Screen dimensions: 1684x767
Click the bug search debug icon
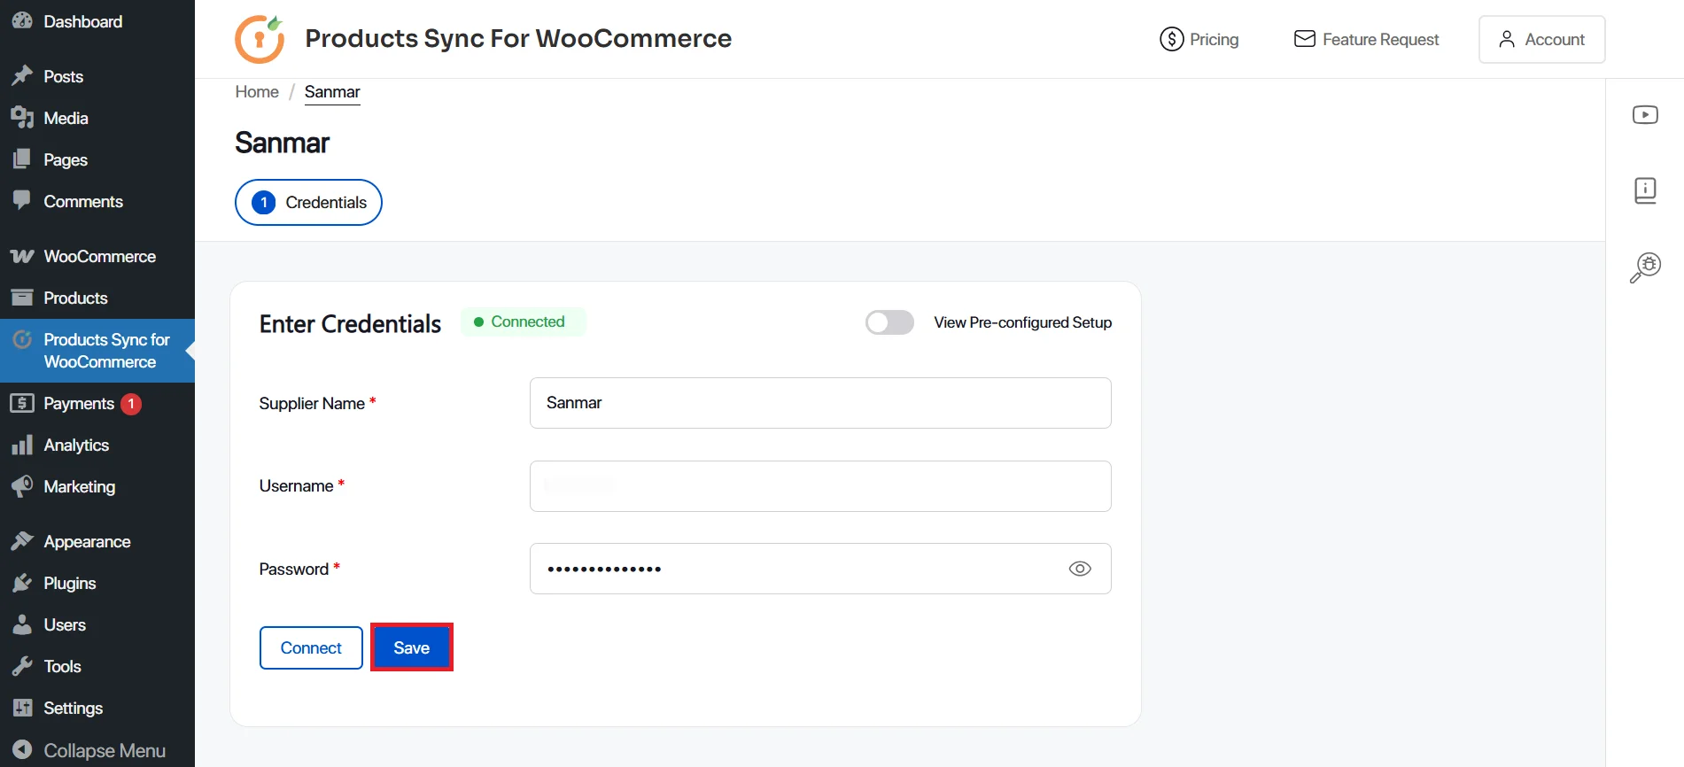[1645, 267]
